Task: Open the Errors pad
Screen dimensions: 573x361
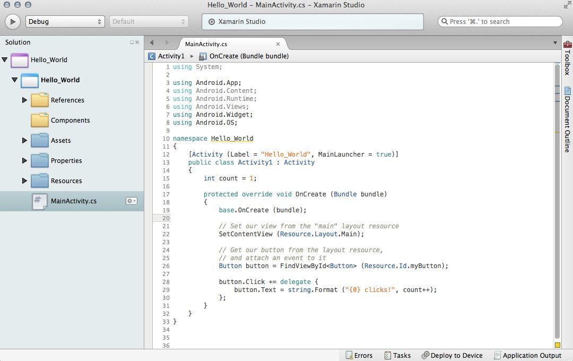Action: [x=359, y=355]
